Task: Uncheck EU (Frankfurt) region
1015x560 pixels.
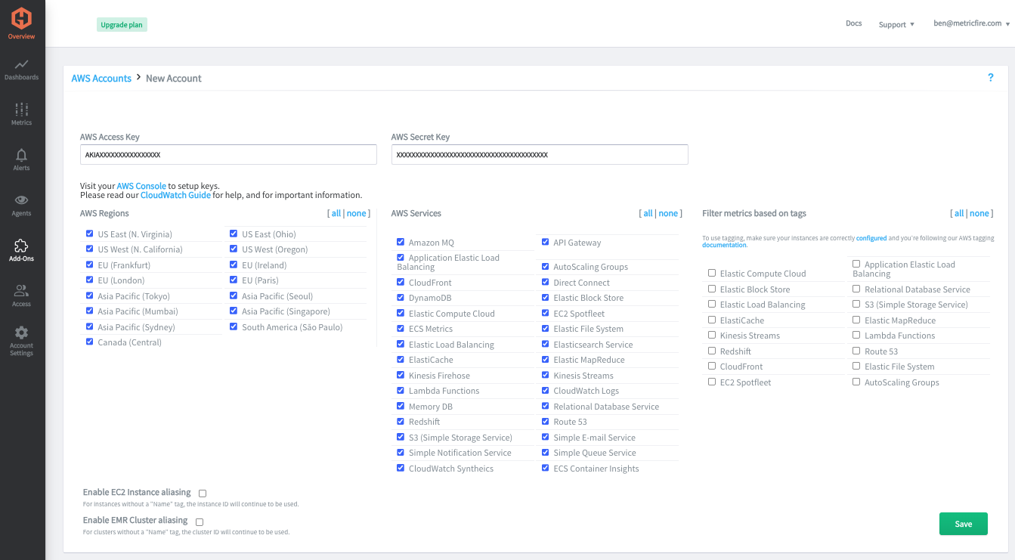Action: 90,265
